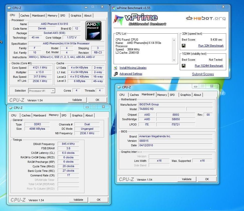This screenshot has width=244, height=211.
Task: Click CPU-Z title icon in Mainboard window
Action: point(119,87)
